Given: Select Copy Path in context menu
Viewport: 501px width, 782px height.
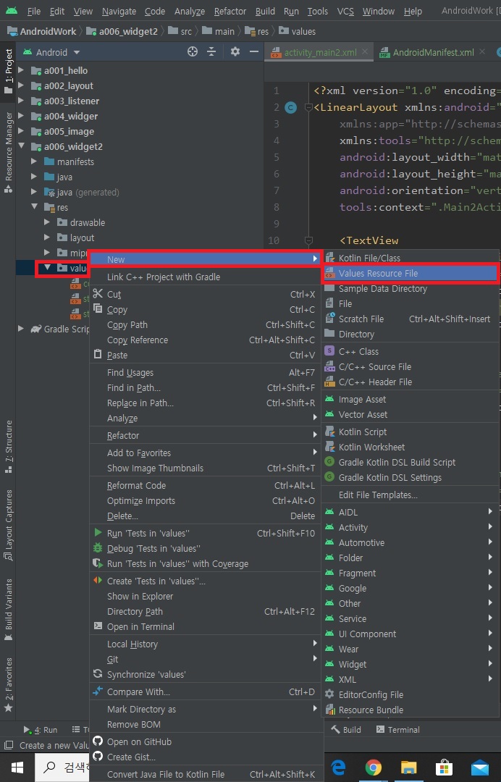Looking at the screenshot, I should (x=206, y=324).
